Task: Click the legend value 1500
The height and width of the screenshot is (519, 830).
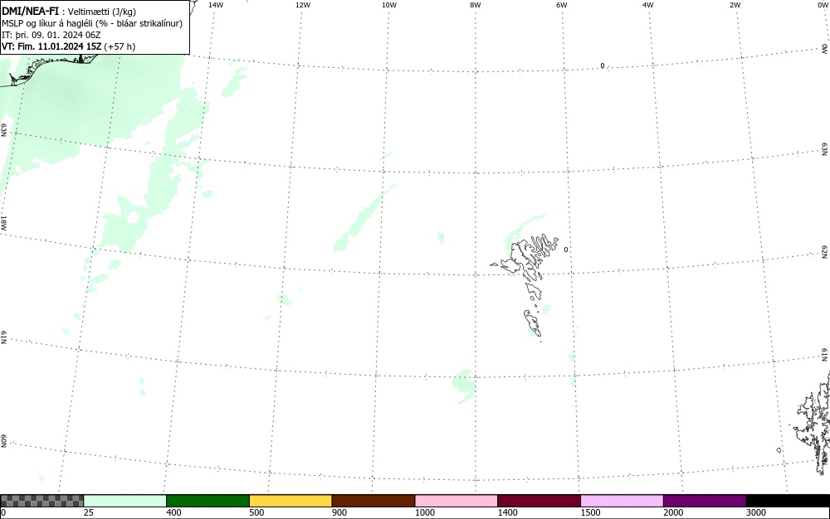Action: [x=591, y=512]
